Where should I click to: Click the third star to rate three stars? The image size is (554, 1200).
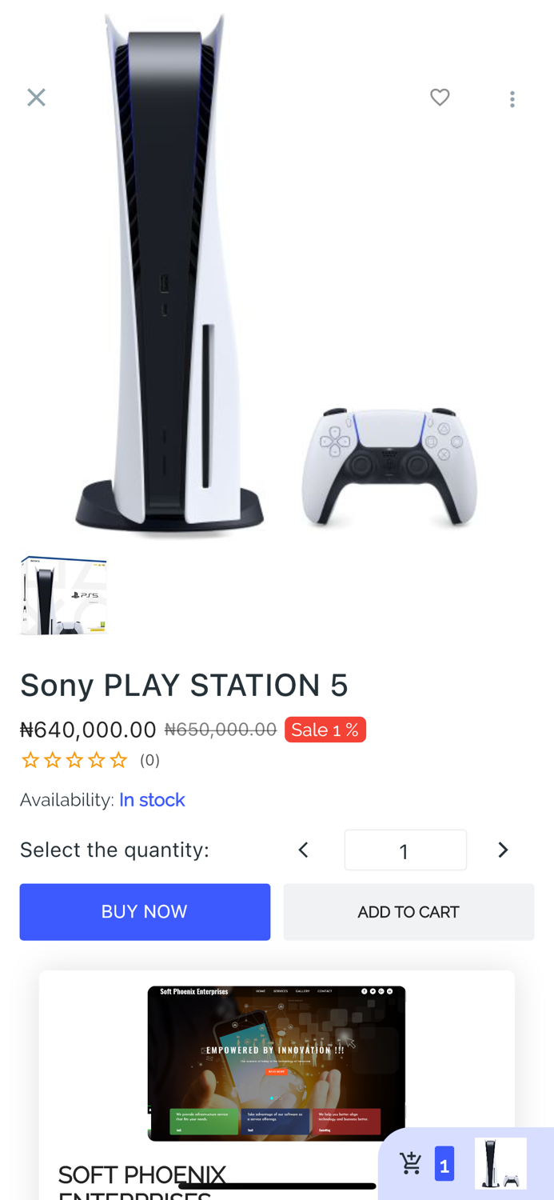point(74,758)
